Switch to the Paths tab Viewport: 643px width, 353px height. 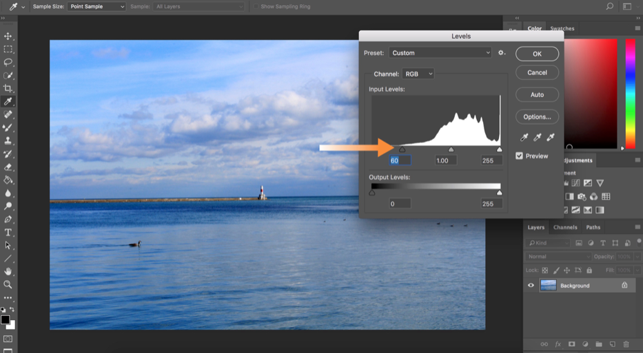(593, 227)
